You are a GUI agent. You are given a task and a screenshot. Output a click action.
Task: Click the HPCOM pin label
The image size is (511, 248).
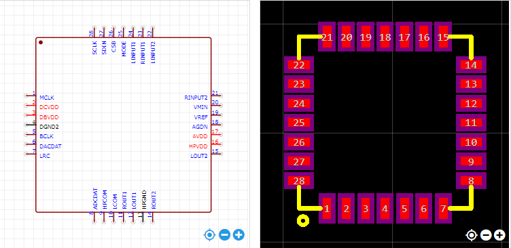105,199
